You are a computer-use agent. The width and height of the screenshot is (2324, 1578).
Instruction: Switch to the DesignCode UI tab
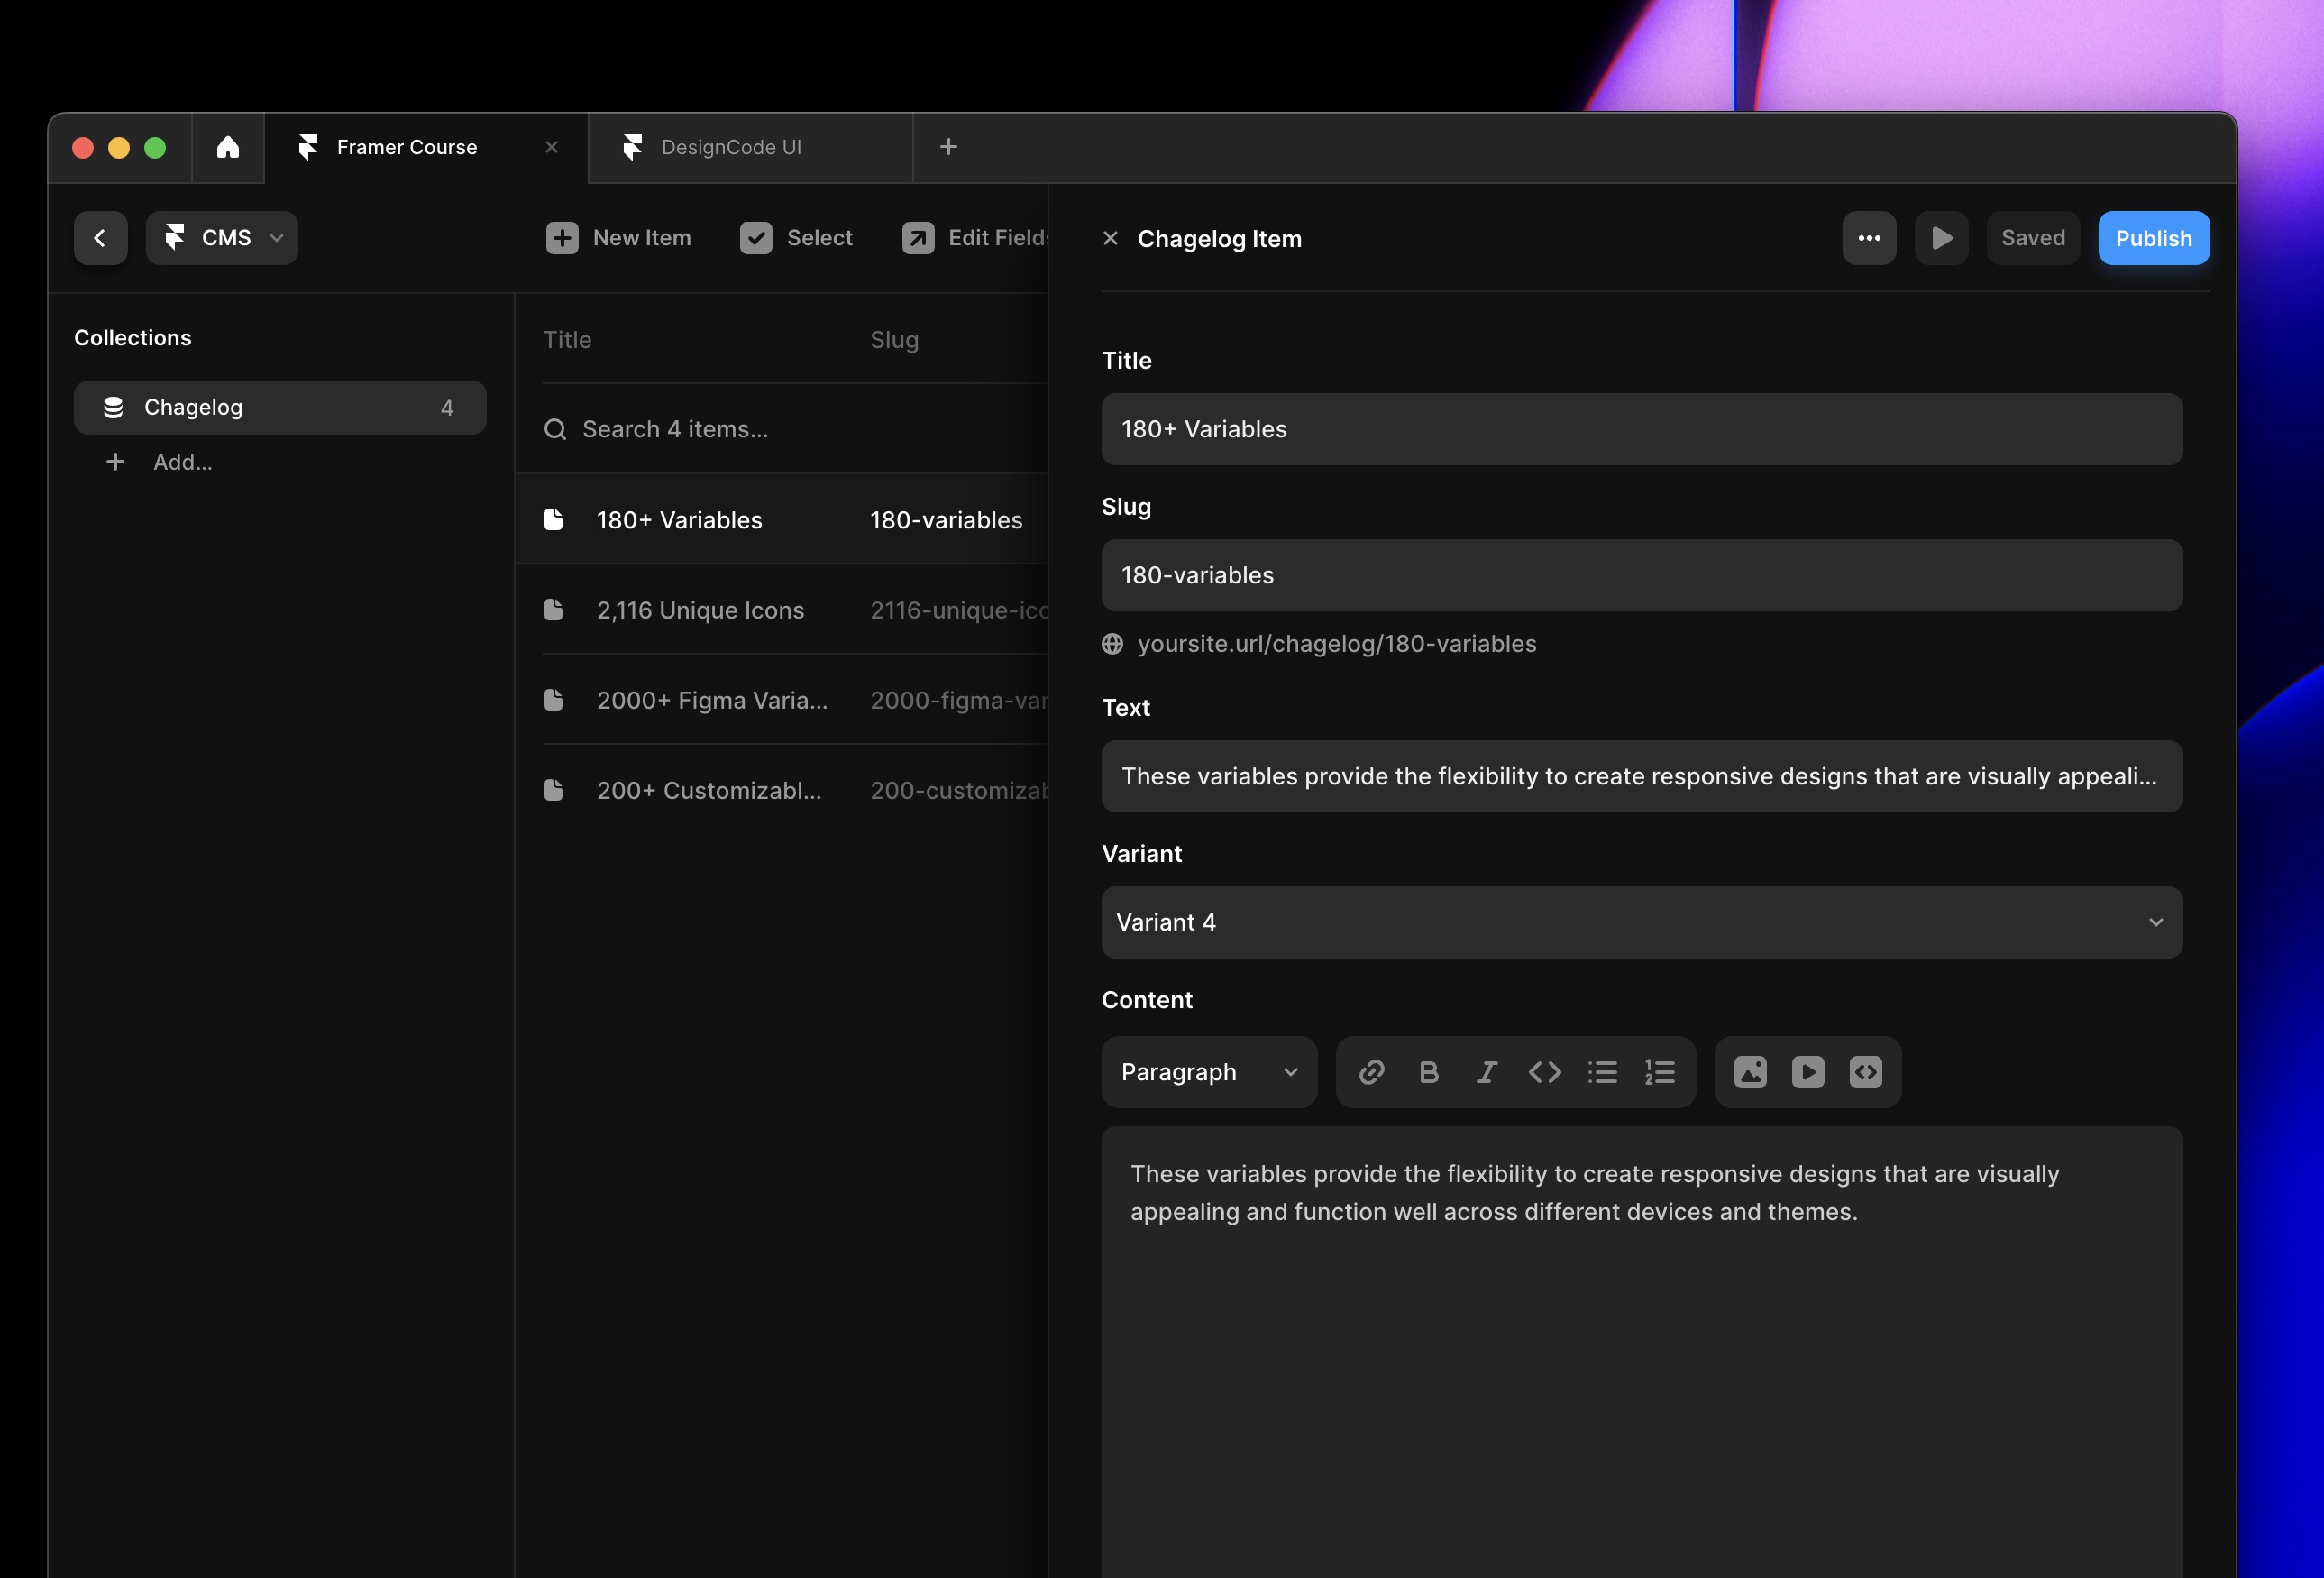(x=731, y=147)
